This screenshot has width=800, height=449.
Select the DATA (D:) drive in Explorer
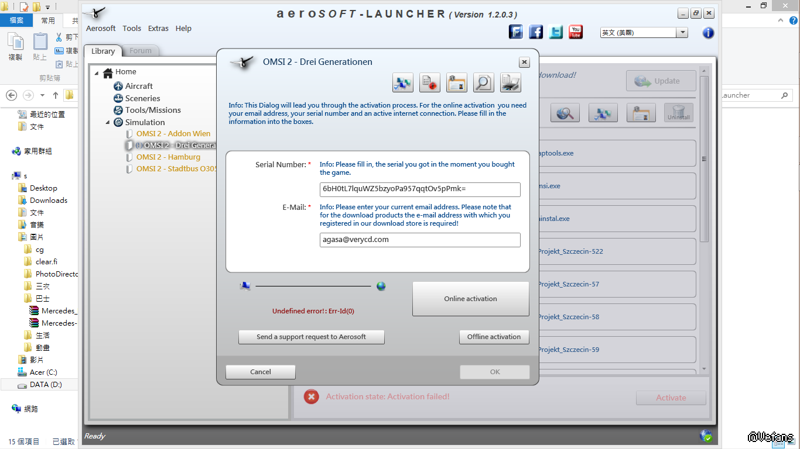(x=46, y=384)
